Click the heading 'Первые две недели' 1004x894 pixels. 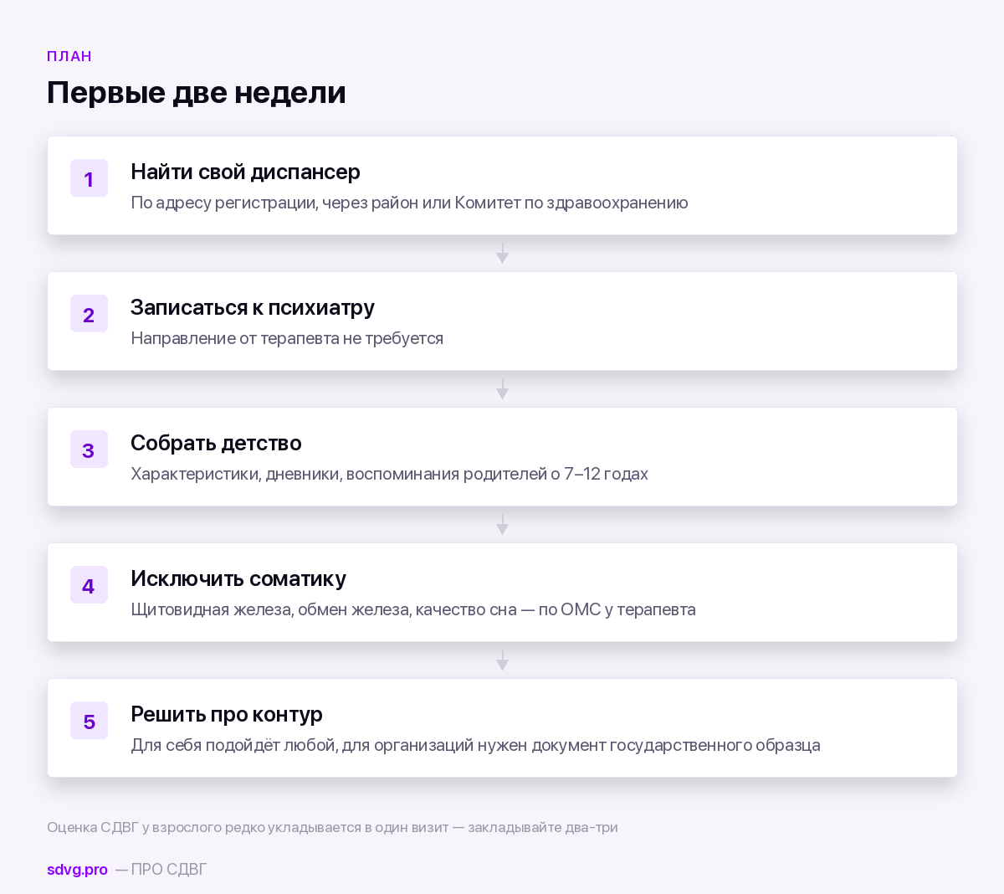tap(197, 92)
